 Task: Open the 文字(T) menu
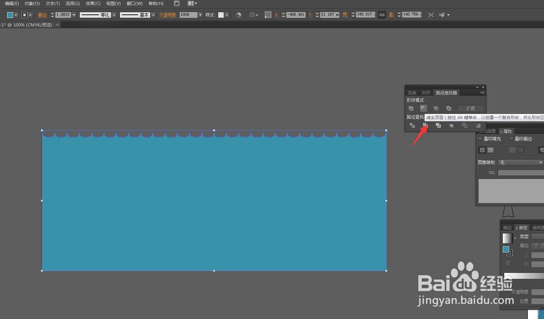coord(52,4)
